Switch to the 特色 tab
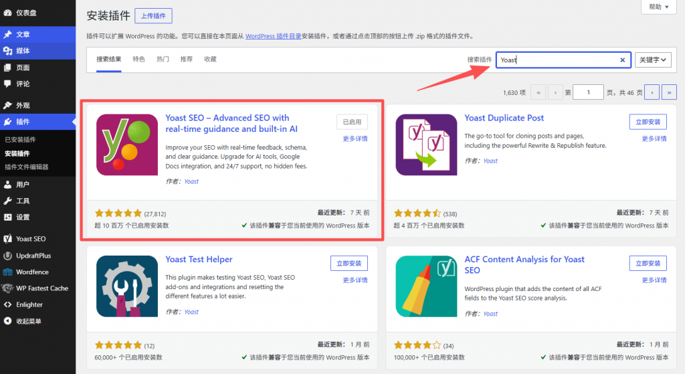Image resolution: width=685 pixels, height=374 pixels. tap(138, 59)
